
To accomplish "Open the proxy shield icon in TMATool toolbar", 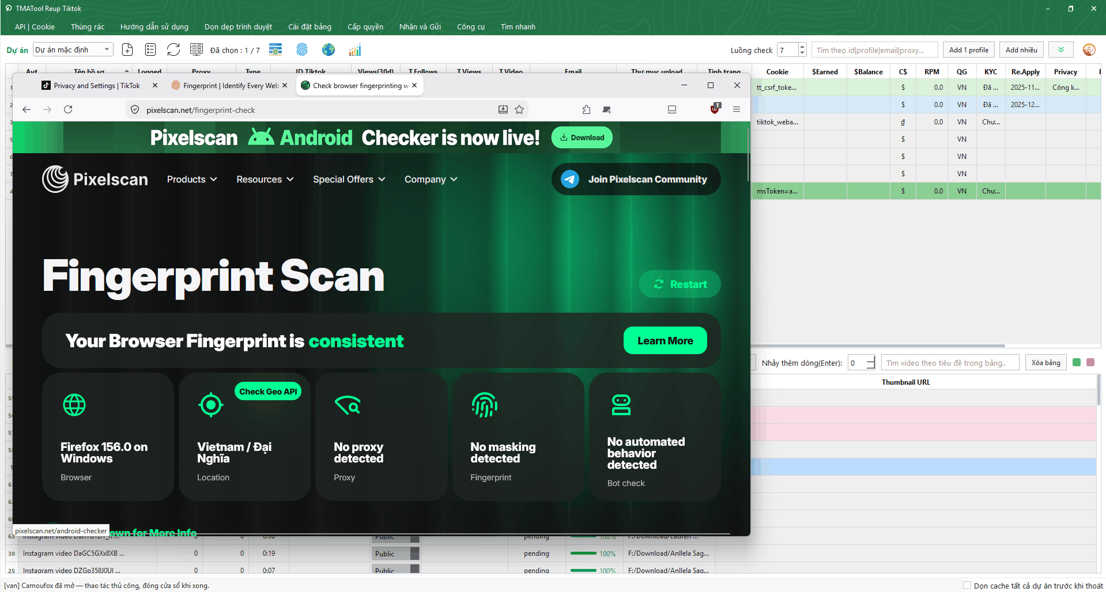I will [275, 50].
